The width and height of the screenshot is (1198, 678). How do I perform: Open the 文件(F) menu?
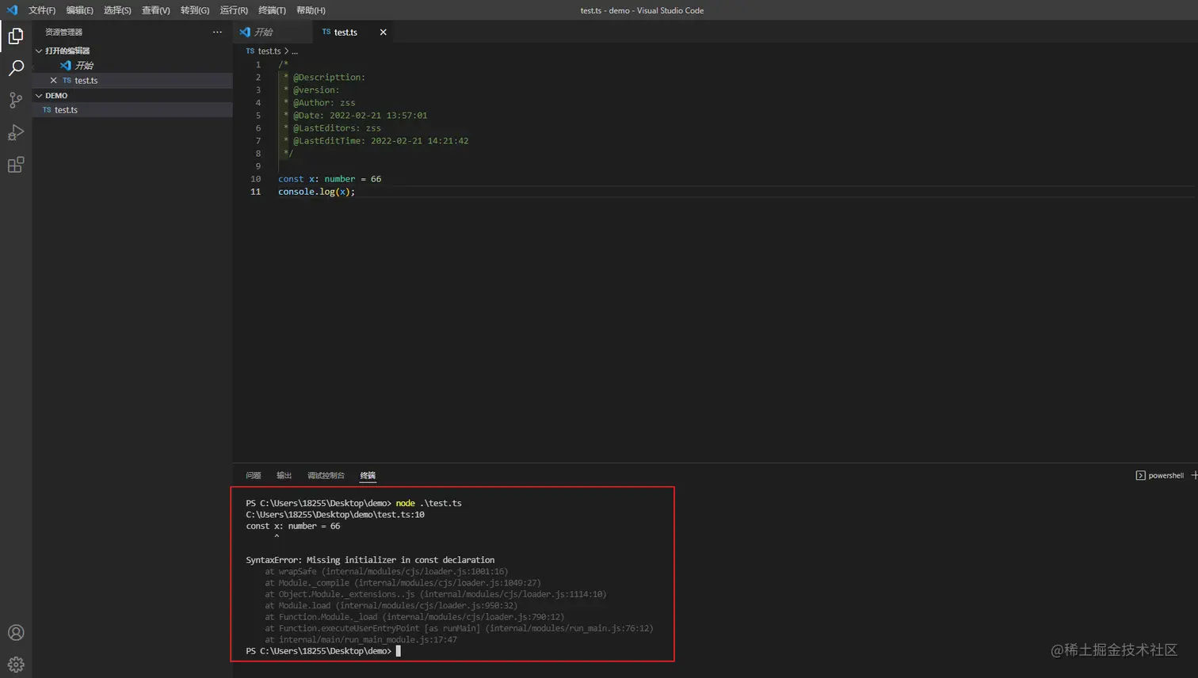click(x=42, y=10)
